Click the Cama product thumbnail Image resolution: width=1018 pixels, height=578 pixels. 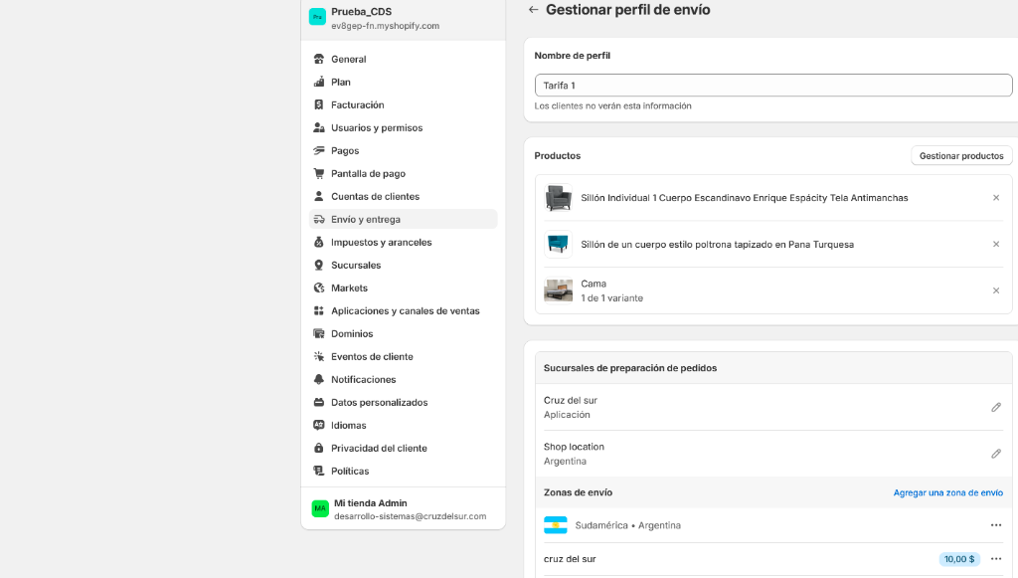[559, 290]
